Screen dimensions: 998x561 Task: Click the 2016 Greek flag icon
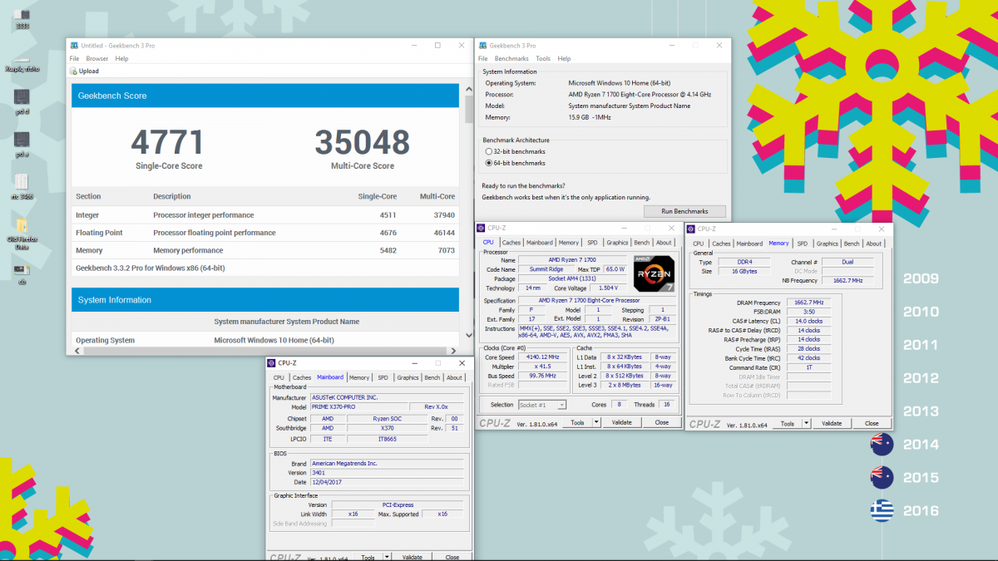tap(882, 510)
